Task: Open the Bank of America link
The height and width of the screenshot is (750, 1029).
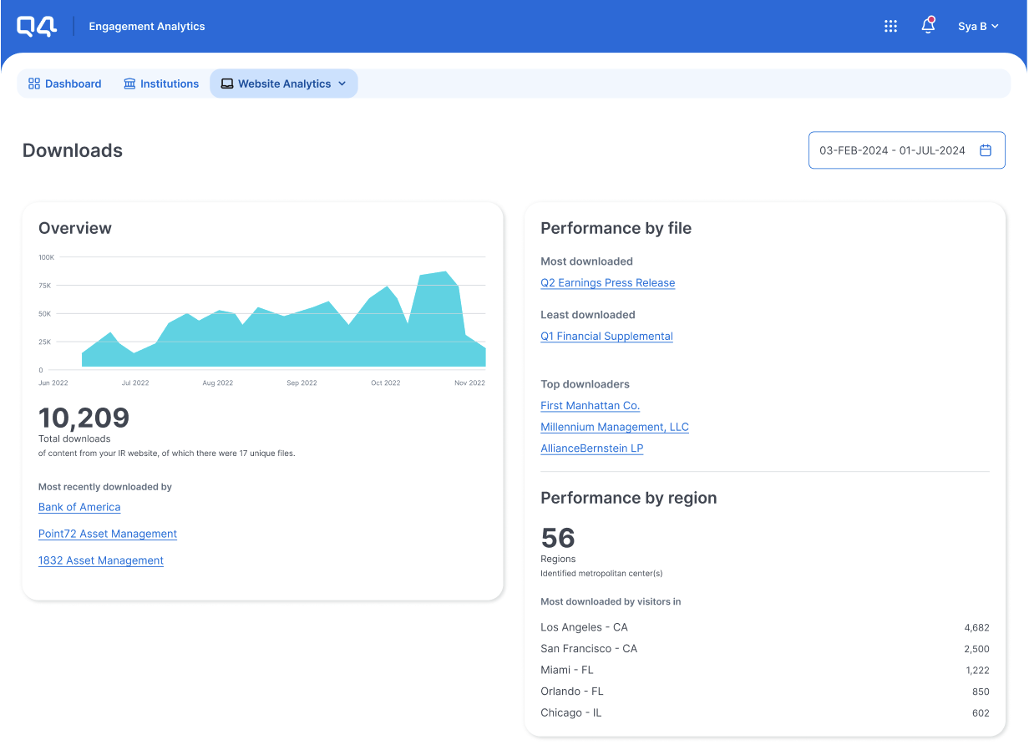Action: (x=79, y=507)
